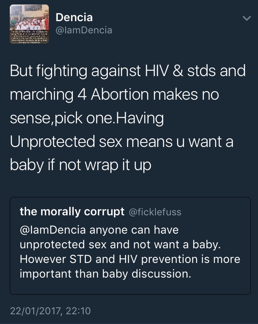Image resolution: width=258 pixels, height=324 pixels.
Task: Click the text 'sense,pick one.Having'
Action: [x=87, y=118]
